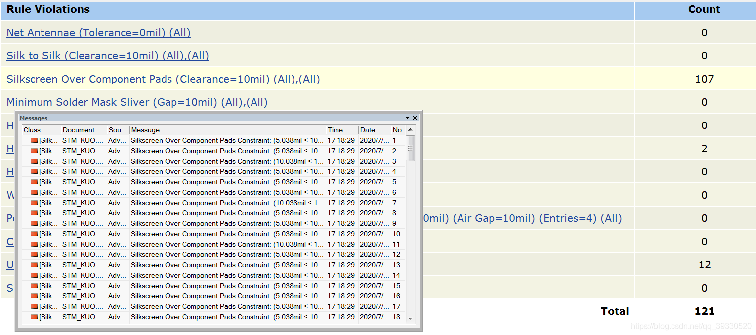Click the red violation icon in message row 11
The image size is (756, 335).
click(34, 244)
